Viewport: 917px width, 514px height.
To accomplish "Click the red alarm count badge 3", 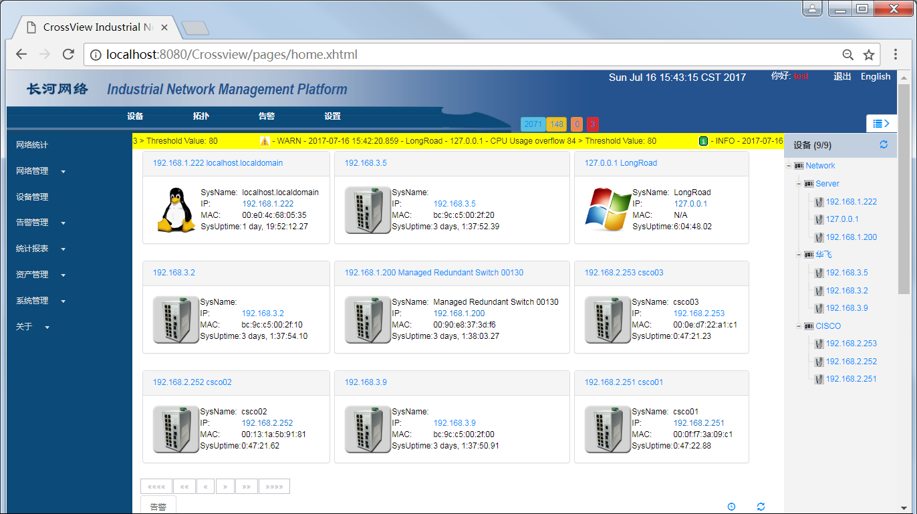I will (x=592, y=124).
